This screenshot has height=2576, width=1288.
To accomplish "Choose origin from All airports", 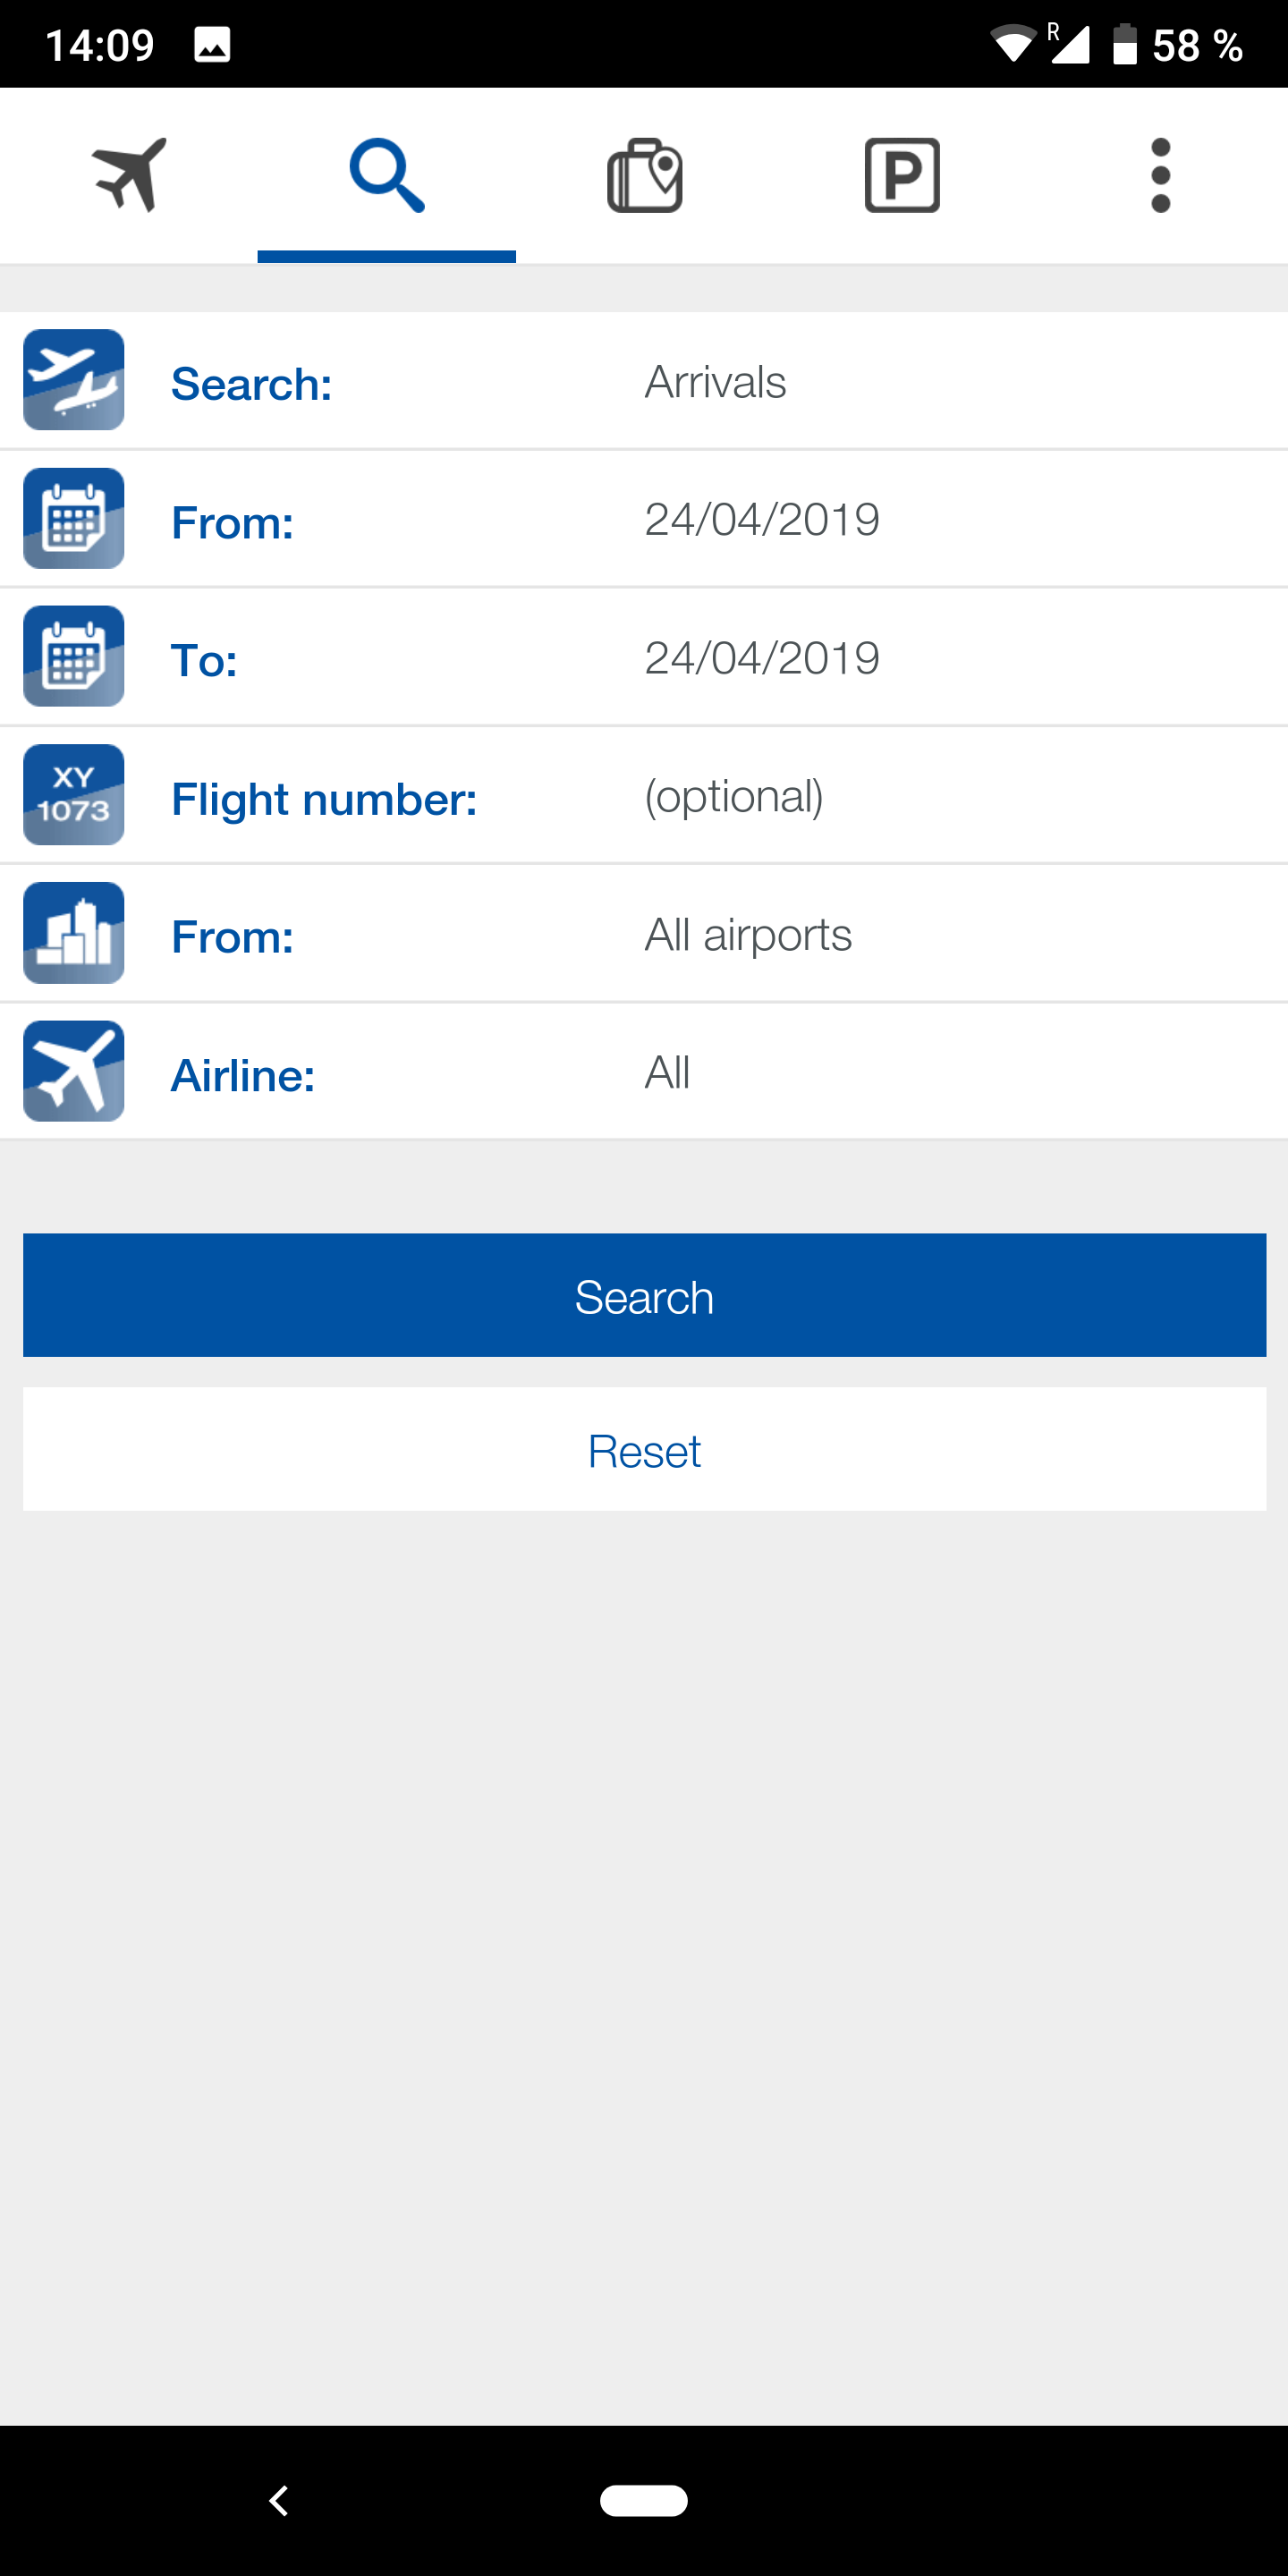I will pyautogui.click(x=748, y=935).
